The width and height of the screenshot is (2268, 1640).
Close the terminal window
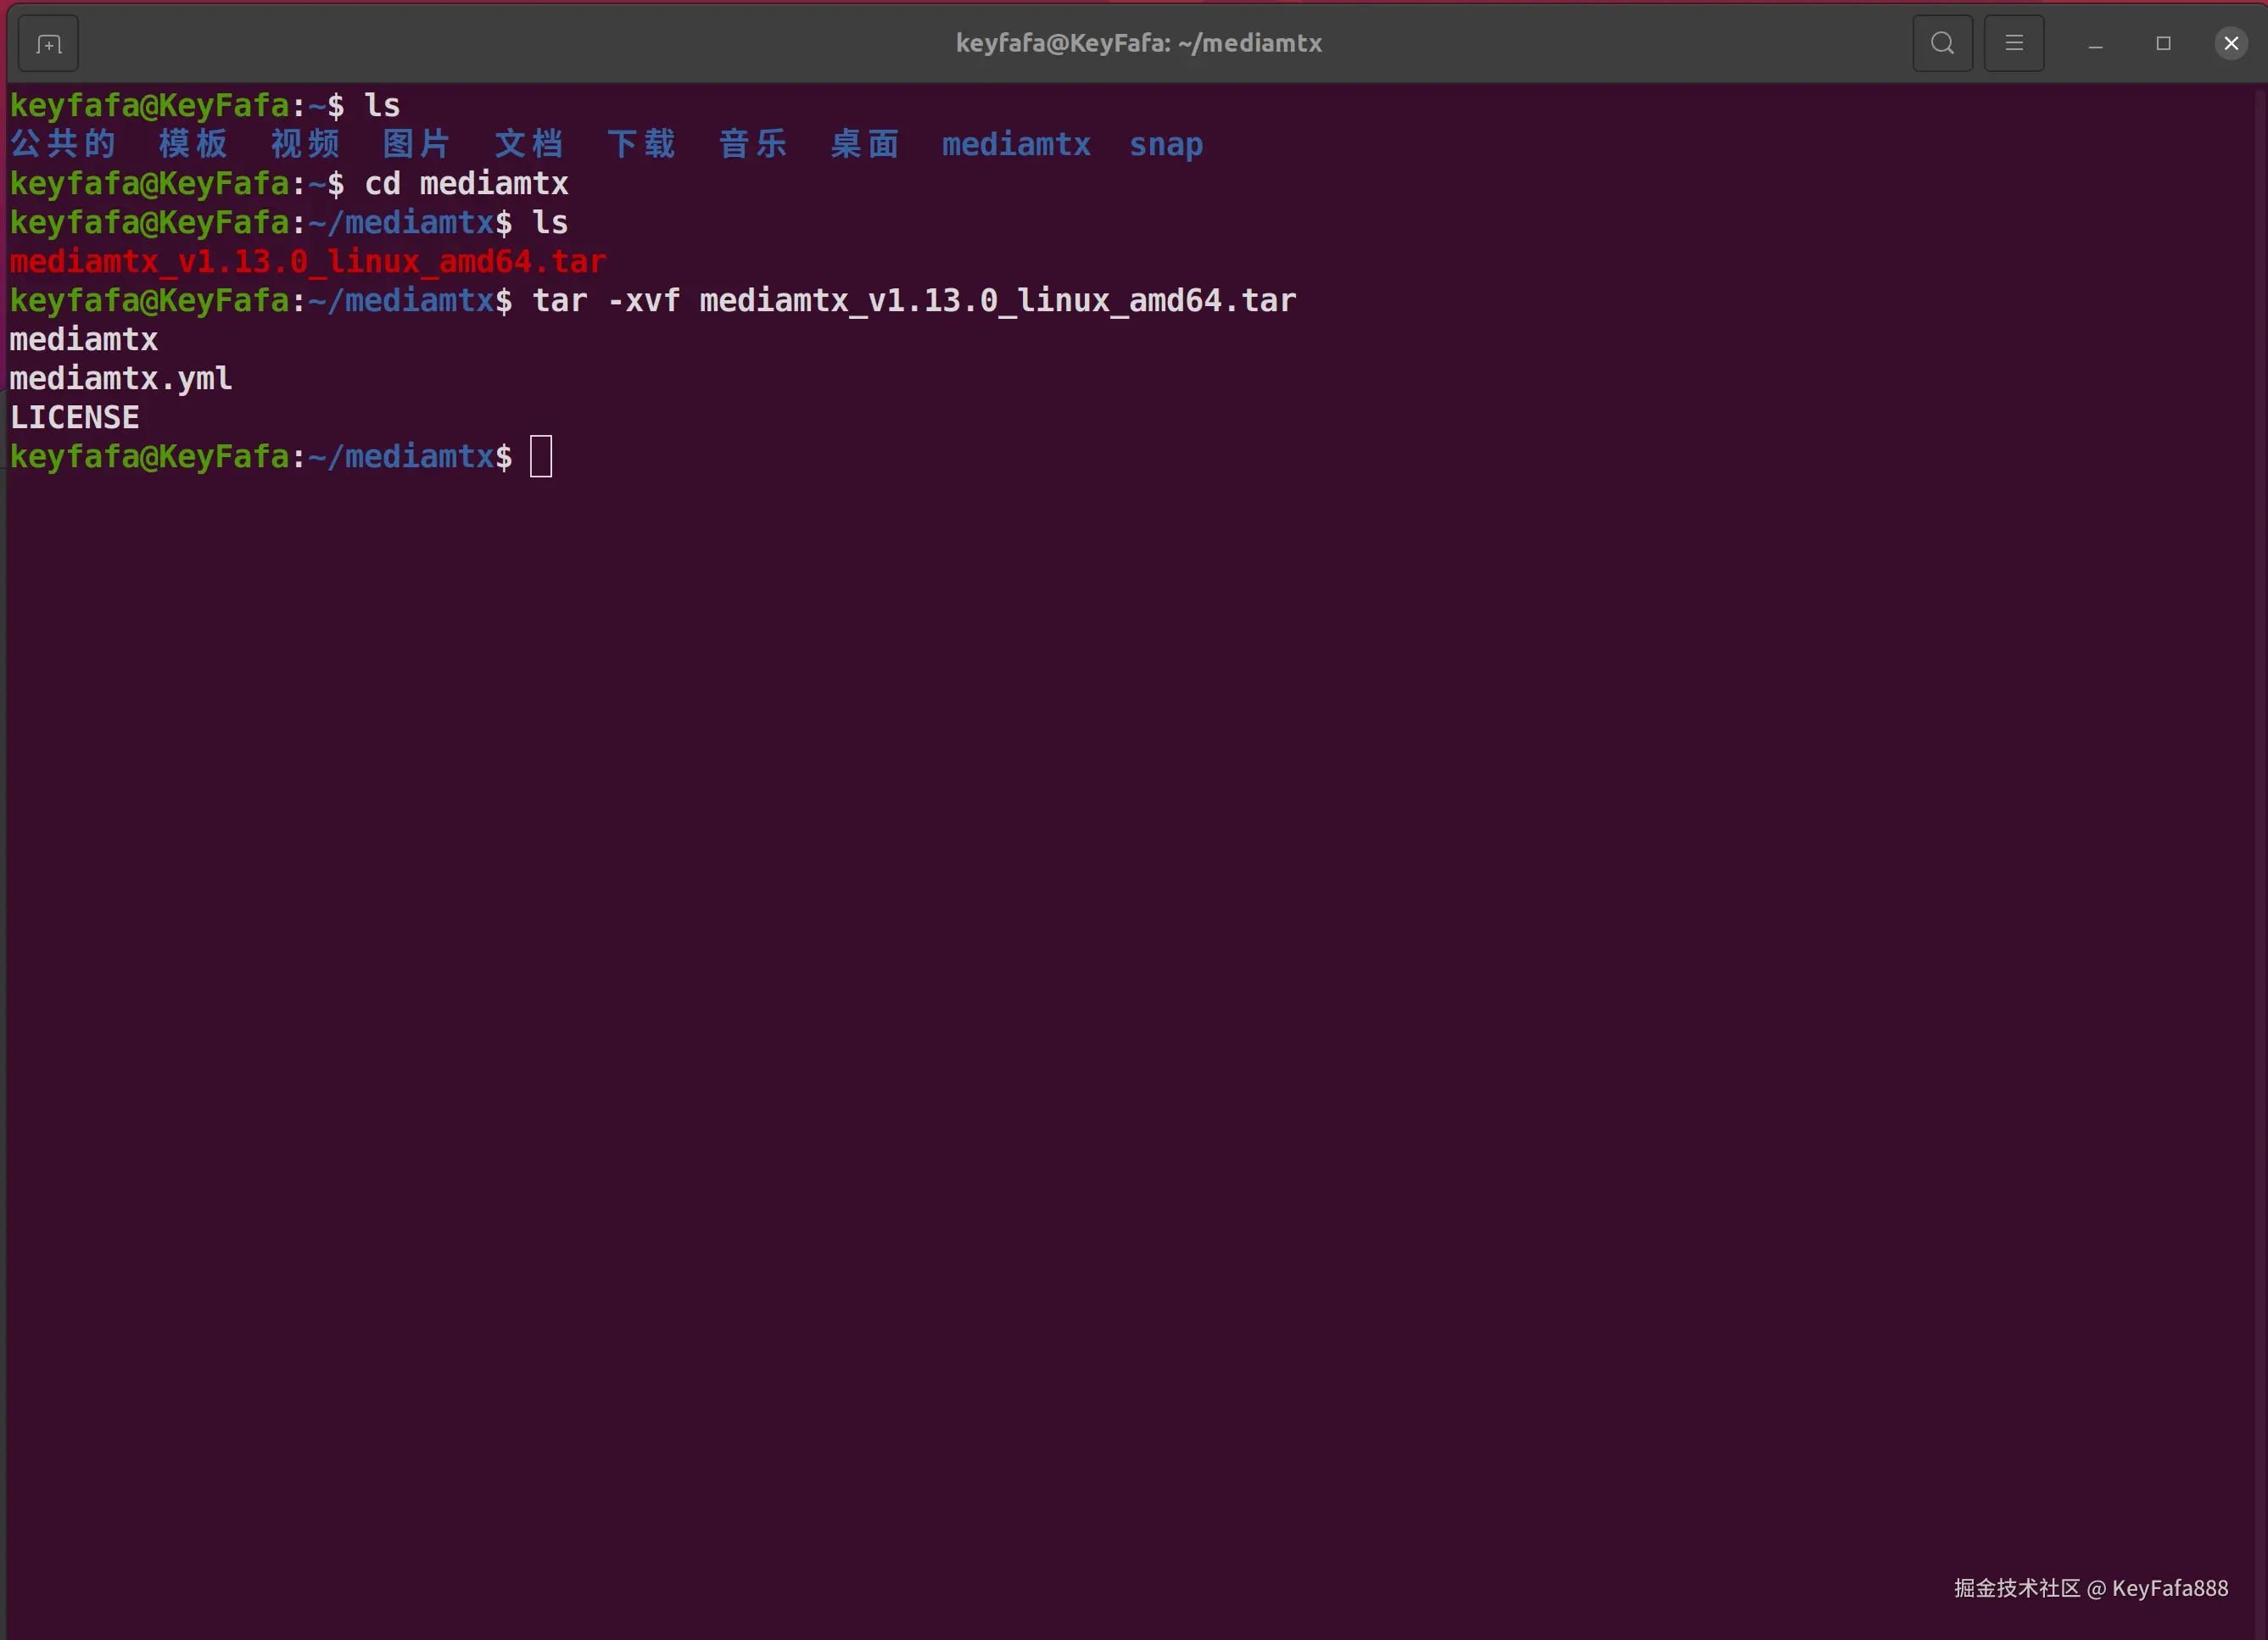click(2230, 43)
